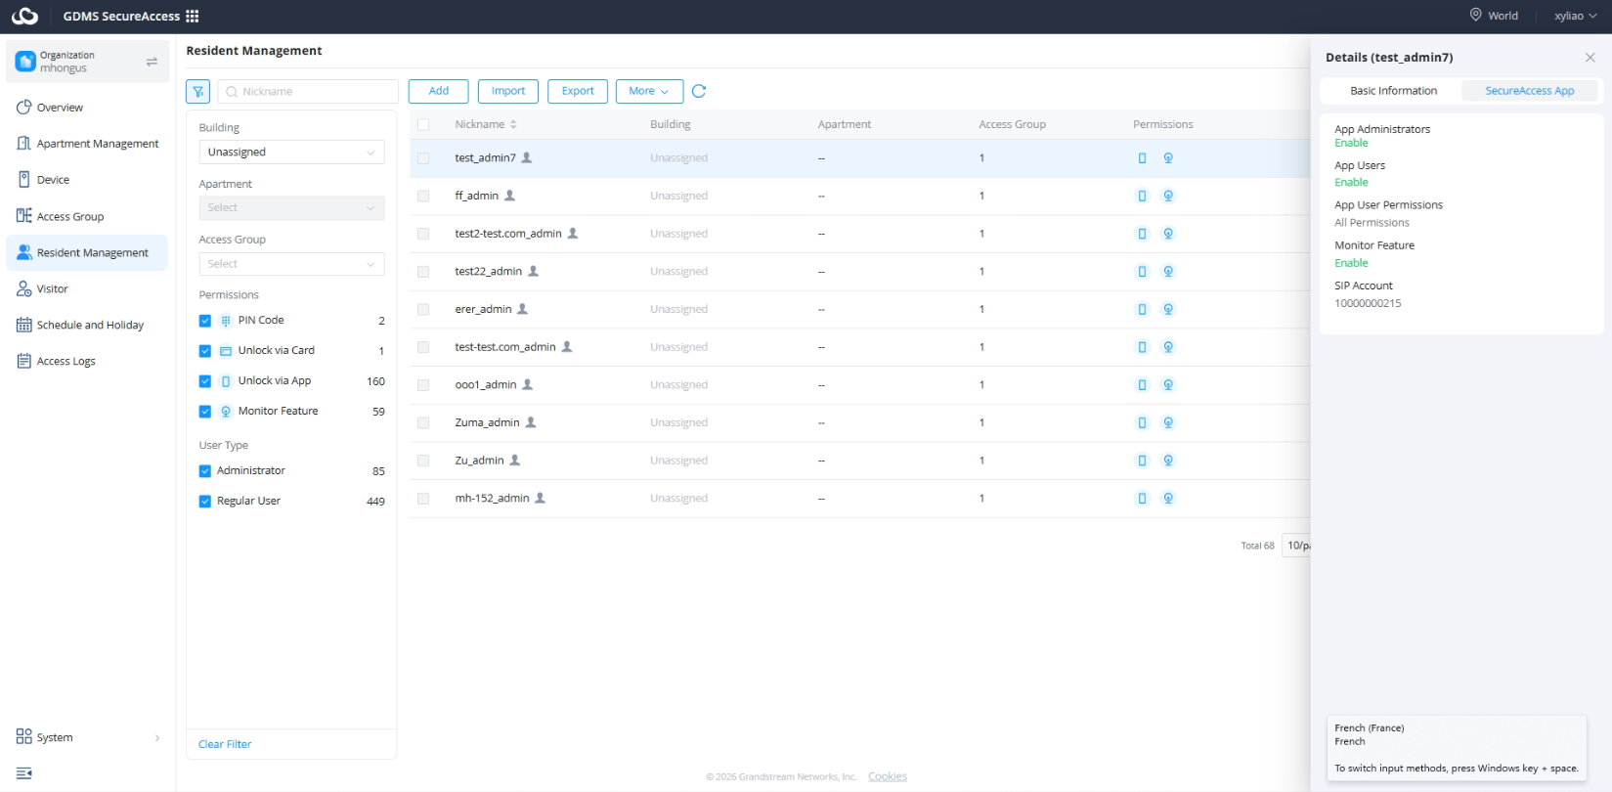Image resolution: width=1612 pixels, height=792 pixels.
Task: Click Unlock via App icon for test_admin7
Action: pyautogui.click(x=1142, y=157)
